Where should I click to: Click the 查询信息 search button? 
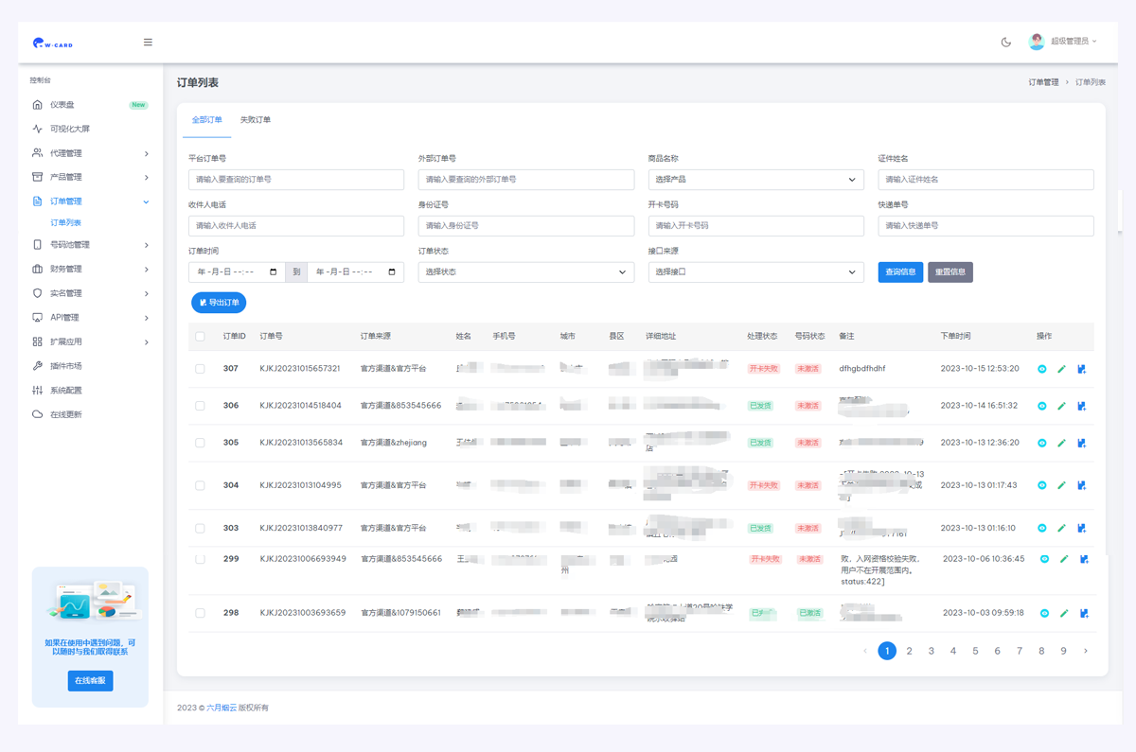[x=900, y=272]
